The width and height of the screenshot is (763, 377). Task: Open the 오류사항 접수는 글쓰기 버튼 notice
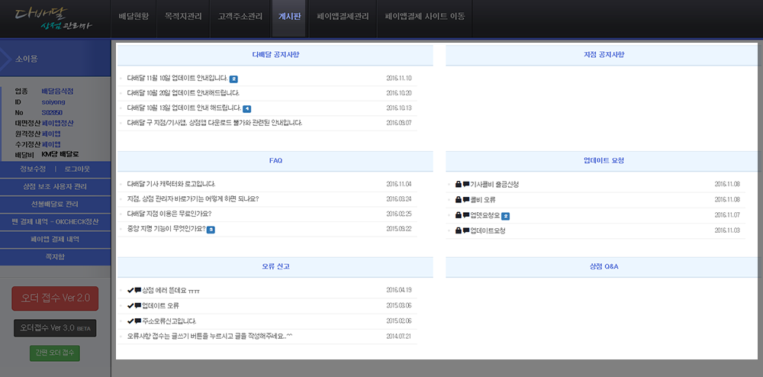coord(210,336)
